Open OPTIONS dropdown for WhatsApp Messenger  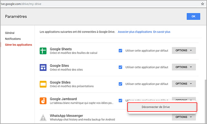pos(184,117)
